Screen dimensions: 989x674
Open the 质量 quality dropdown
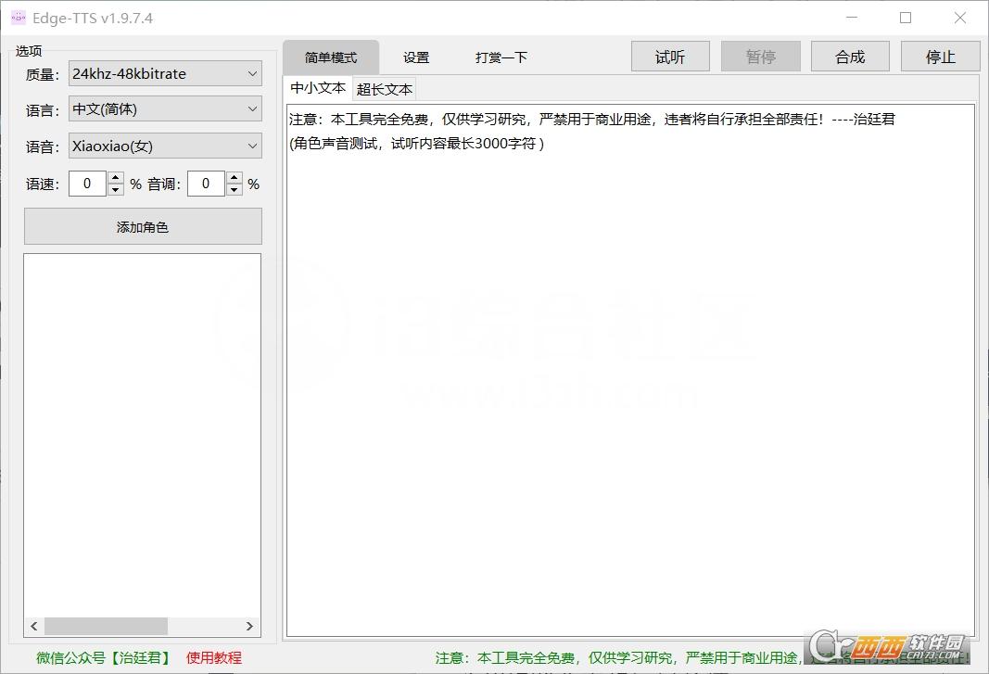(165, 74)
